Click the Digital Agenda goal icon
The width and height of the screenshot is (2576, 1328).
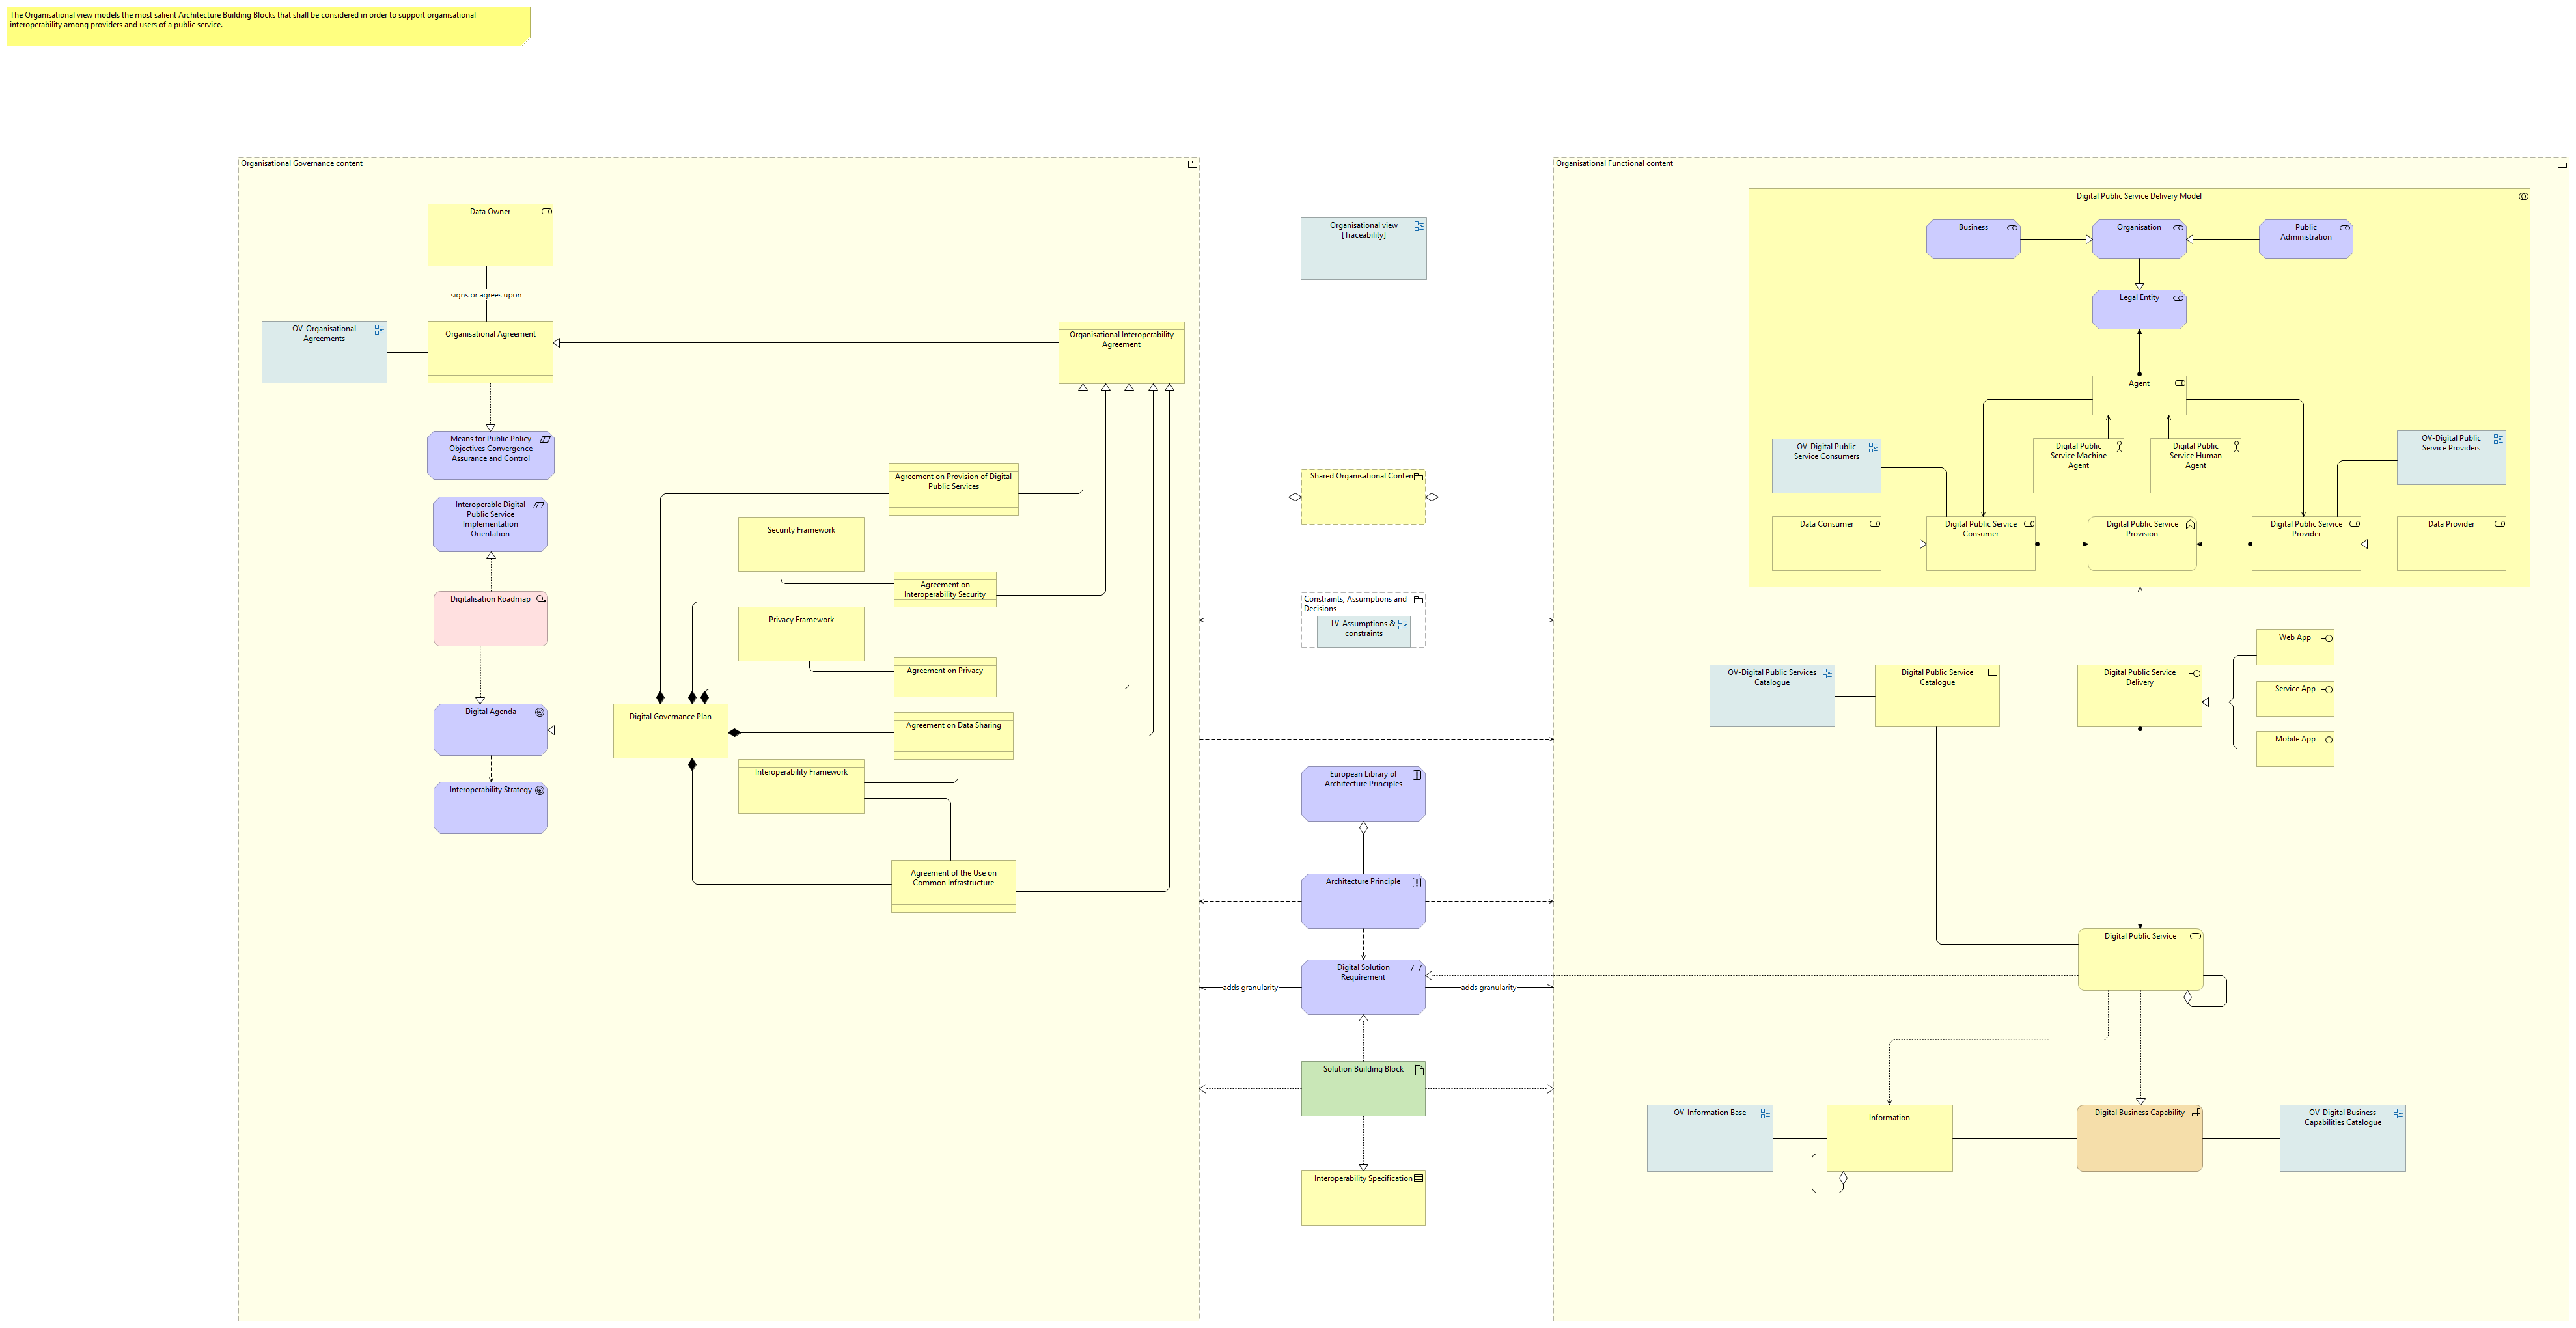click(539, 712)
